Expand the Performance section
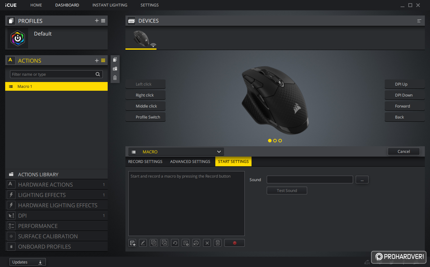This screenshot has width=430, height=267. tap(56, 226)
